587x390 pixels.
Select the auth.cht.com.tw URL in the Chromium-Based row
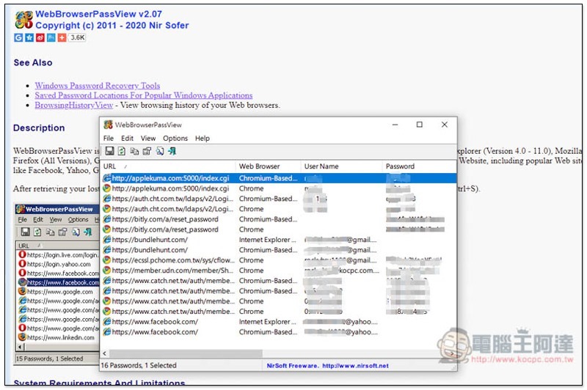click(172, 199)
